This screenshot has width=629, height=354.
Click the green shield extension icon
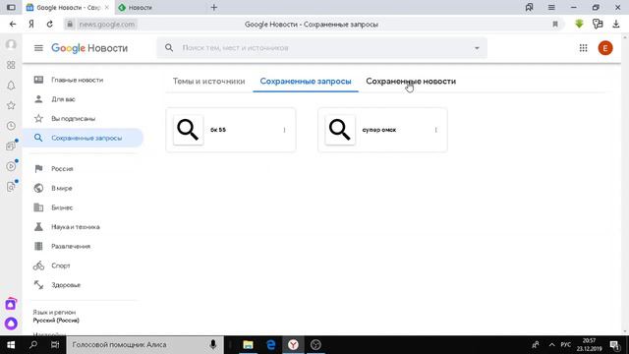[x=579, y=24]
